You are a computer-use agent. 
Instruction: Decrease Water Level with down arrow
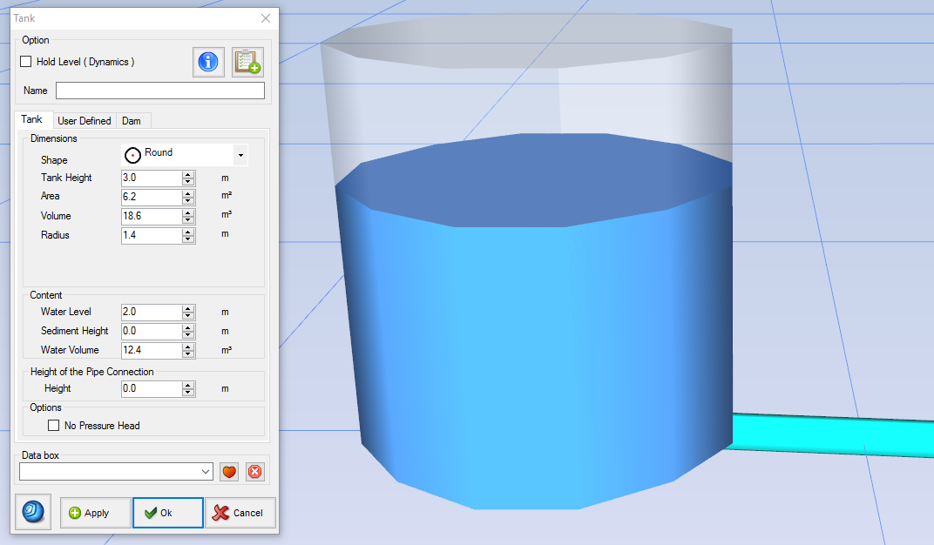187,315
